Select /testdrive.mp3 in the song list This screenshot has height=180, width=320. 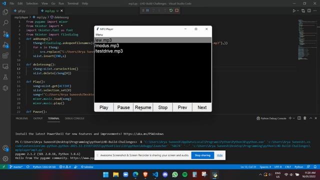click(x=153, y=51)
